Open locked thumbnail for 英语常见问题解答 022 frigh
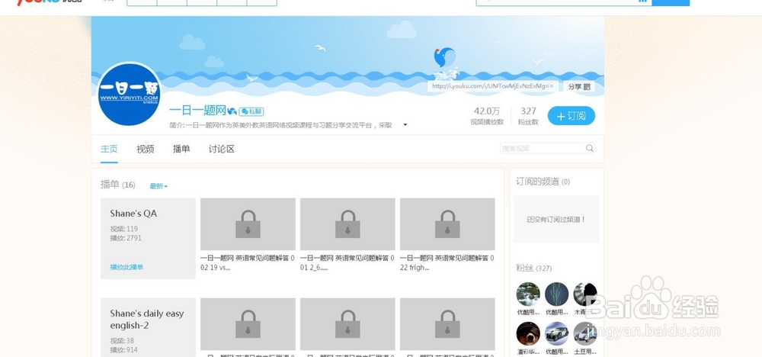Screen dimensions: 762x357 tap(447, 224)
